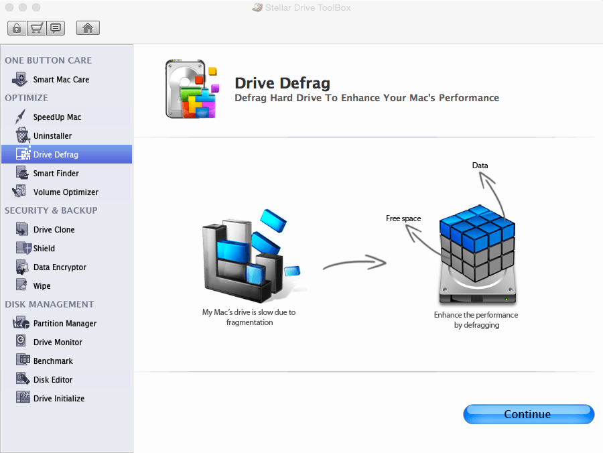Click the Drive Clone icon
The image size is (603, 453).
point(22,229)
